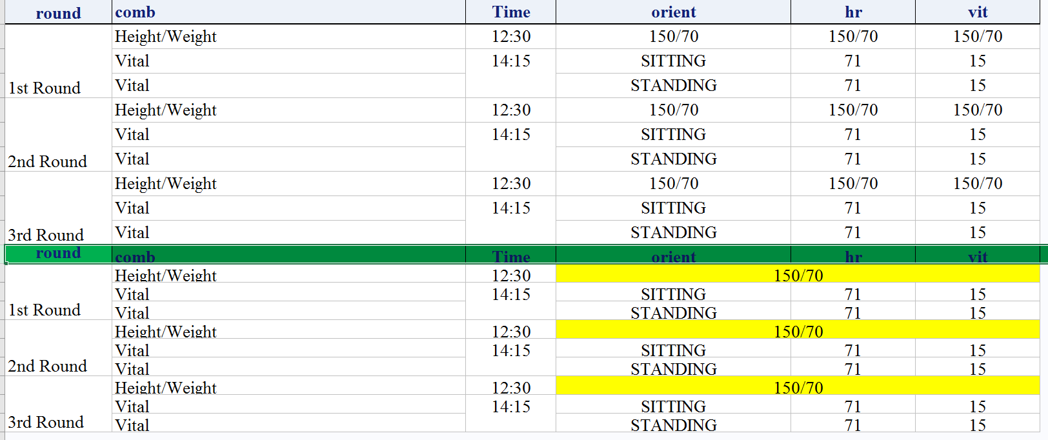Select the first yellow merged 150/70 cell
This screenshot has height=440, width=1048.
coord(798,275)
